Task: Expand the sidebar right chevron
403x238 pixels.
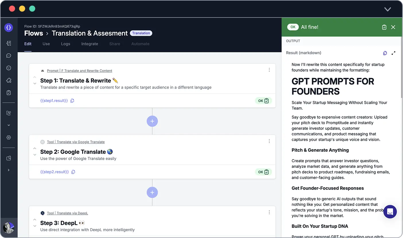Action: click(x=9, y=170)
